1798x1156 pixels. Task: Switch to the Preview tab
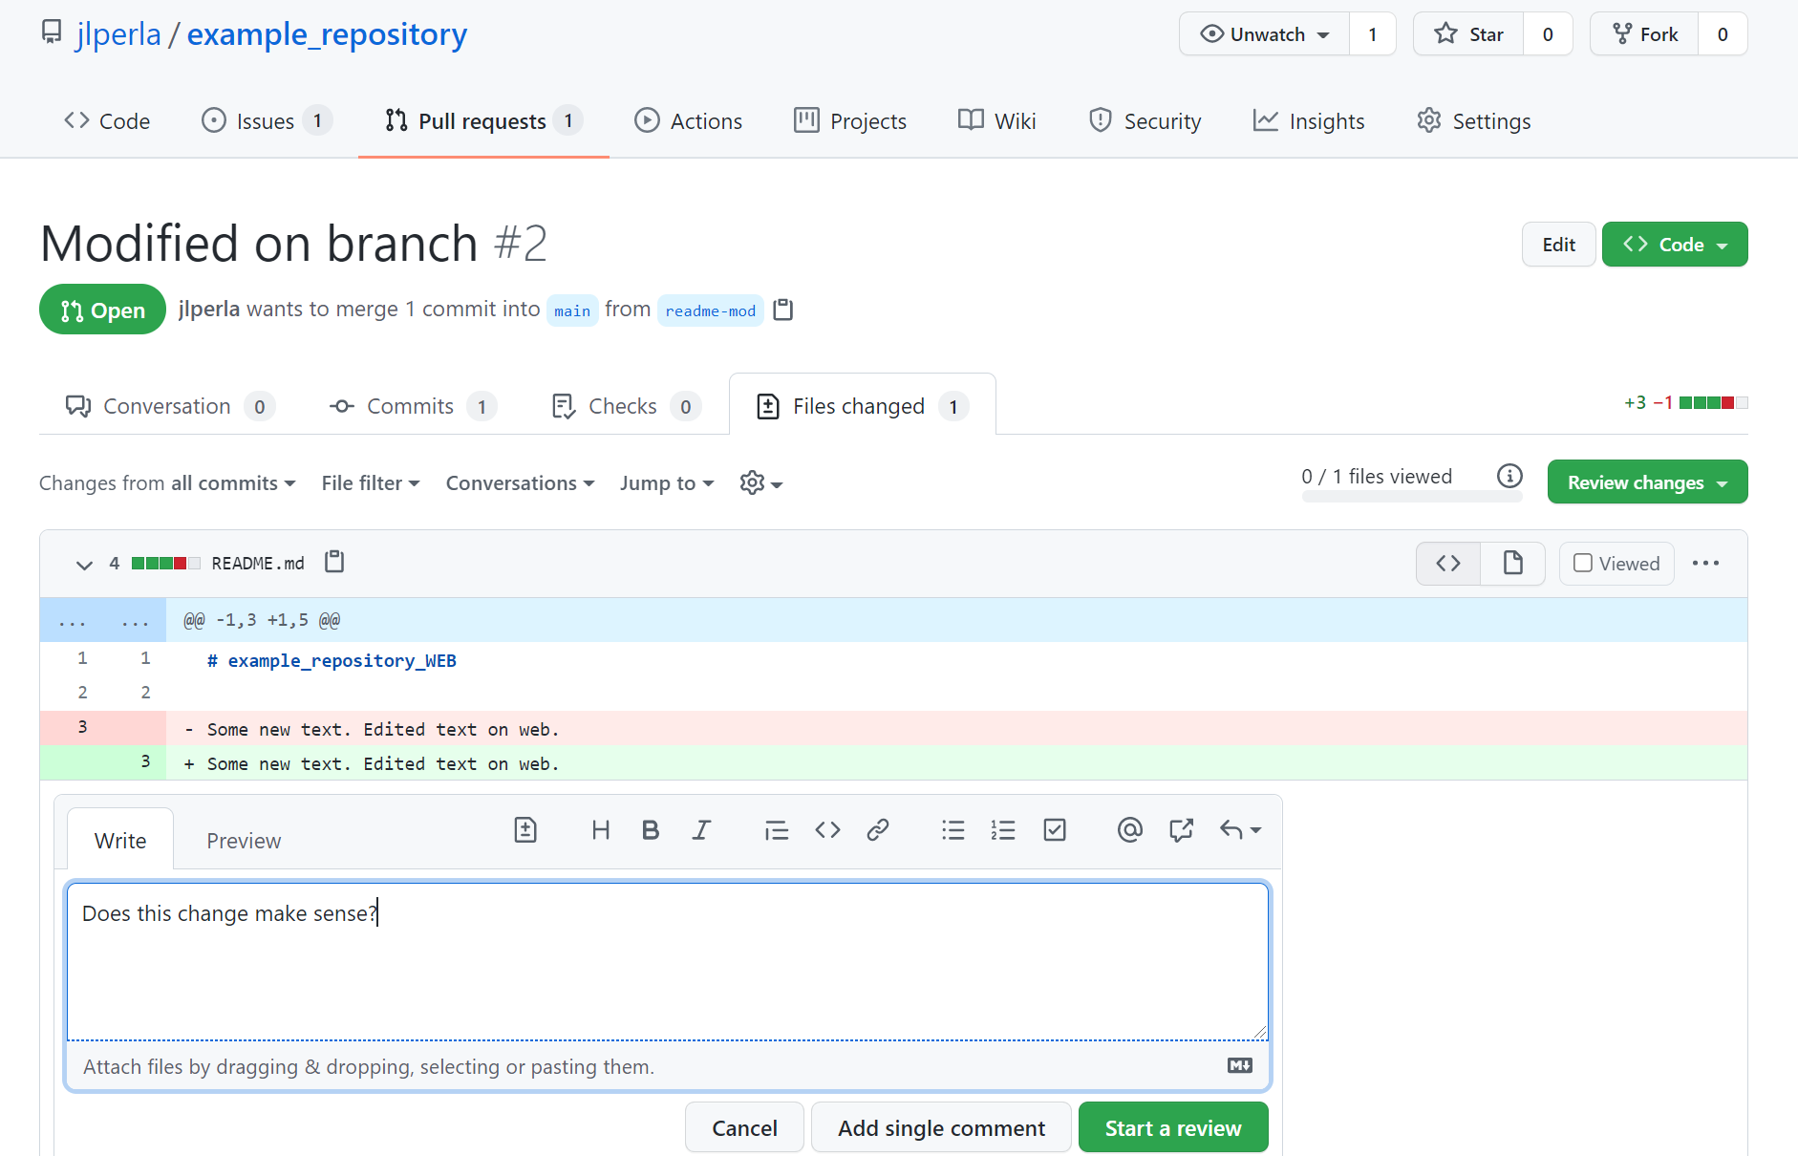click(x=244, y=841)
